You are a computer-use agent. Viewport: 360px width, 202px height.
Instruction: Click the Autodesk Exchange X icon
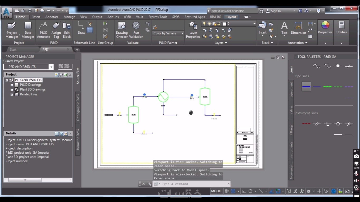300,11
